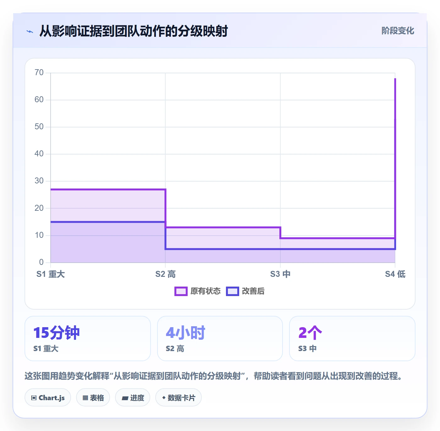The image size is (440, 431).
Task: Click the 2个 value in the S3 card
Action: [310, 333]
